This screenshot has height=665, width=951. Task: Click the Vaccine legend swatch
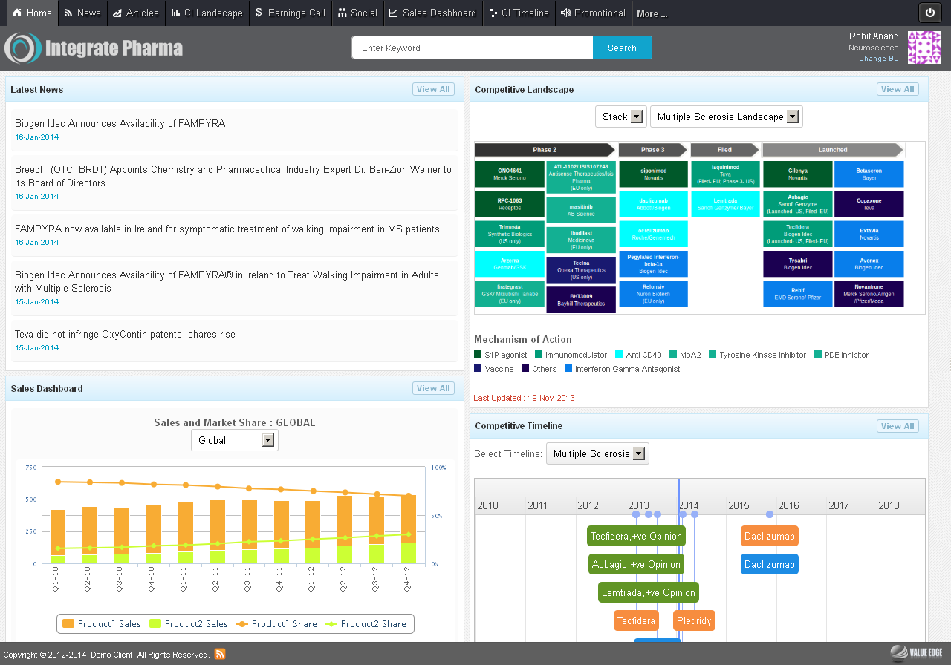[478, 369]
